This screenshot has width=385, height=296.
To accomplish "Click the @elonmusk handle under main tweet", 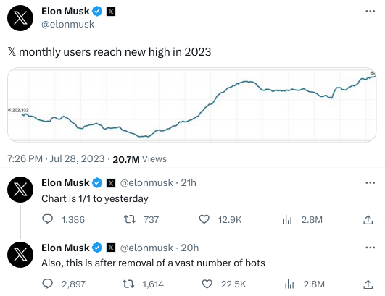I will point(67,25).
